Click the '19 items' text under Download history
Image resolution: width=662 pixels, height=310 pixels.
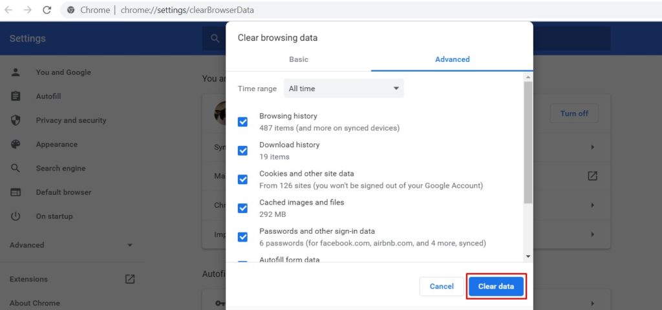274,157
